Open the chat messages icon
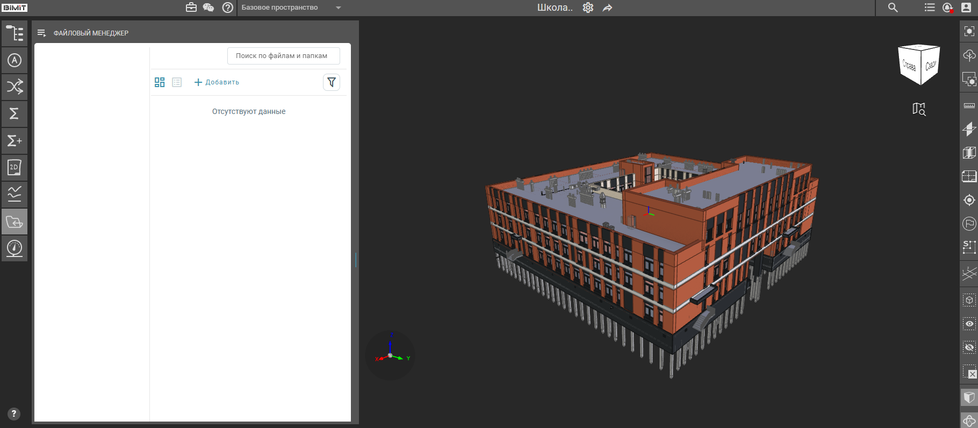Image resolution: width=978 pixels, height=428 pixels. tap(208, 8)
